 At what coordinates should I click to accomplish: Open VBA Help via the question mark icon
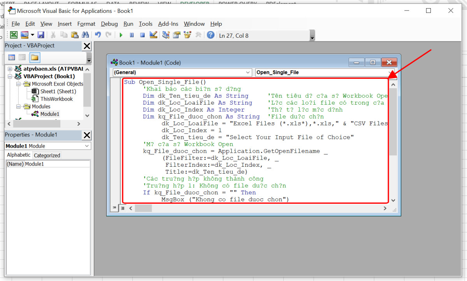click(x=210, y=35)
